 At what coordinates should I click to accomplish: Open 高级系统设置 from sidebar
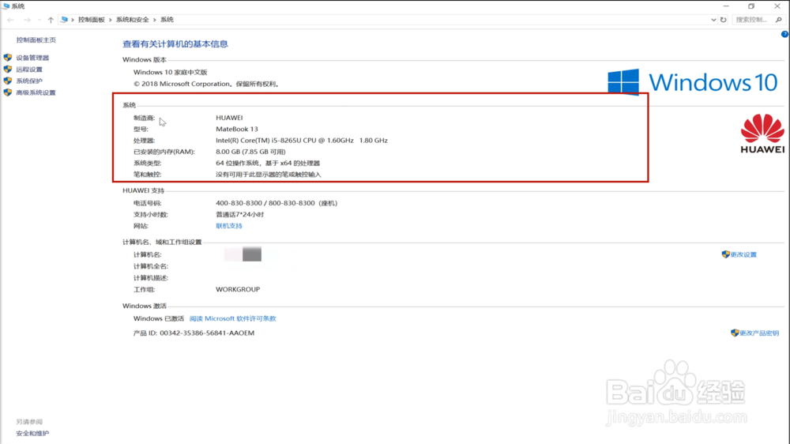[36, 92]
